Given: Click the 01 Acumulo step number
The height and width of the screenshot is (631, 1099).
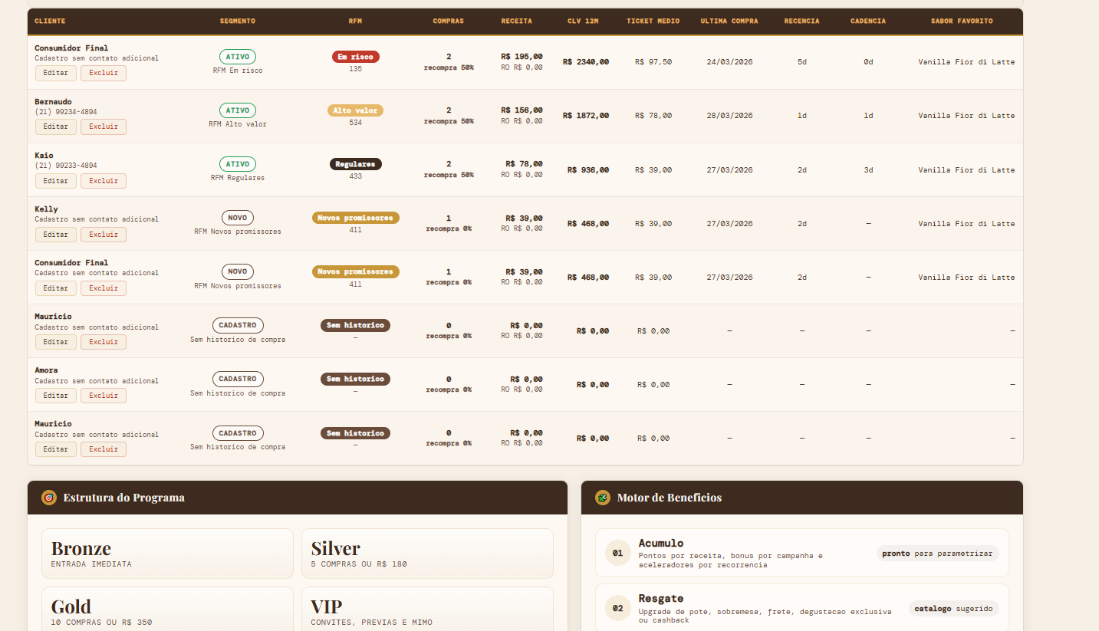Looking at the screenshot, I should 617,553.
